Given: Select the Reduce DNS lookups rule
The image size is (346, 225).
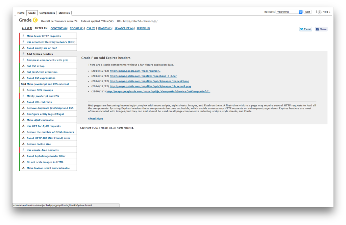Looking at the screenshot, I should pos(40,90).
